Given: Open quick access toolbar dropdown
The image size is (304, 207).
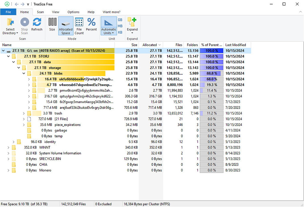Looking at the screenshot, I should click(28, 4).
